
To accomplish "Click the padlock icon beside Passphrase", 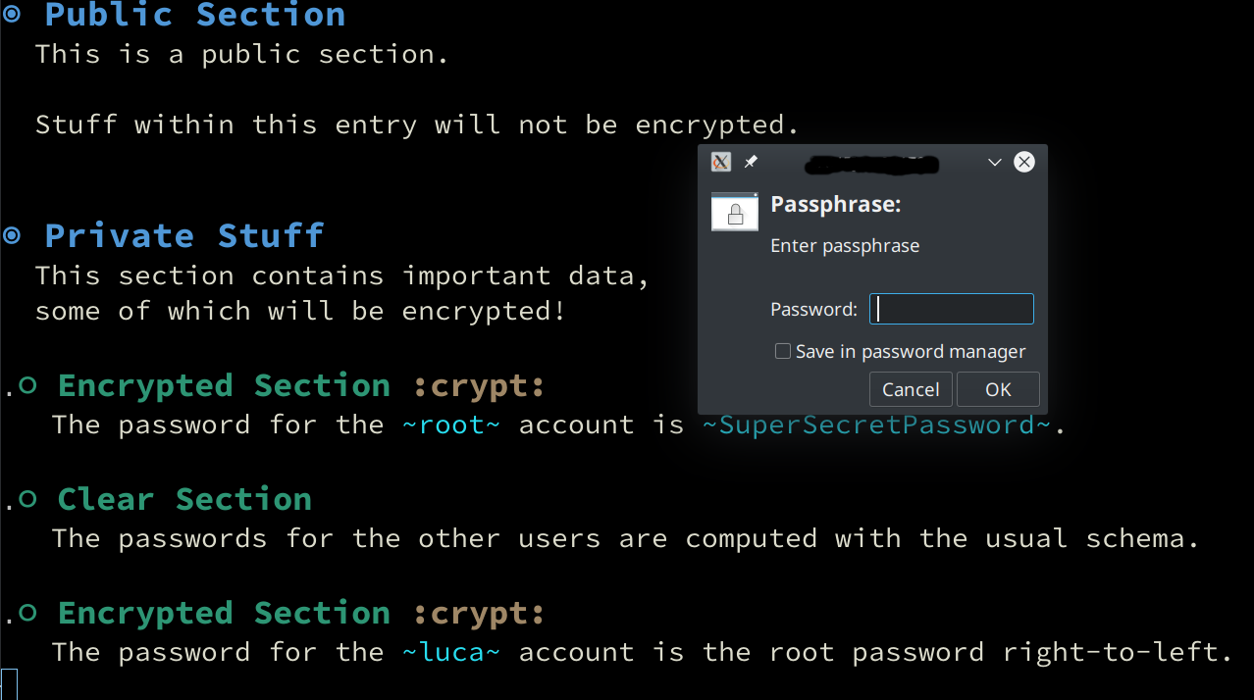I will (735, 212).
